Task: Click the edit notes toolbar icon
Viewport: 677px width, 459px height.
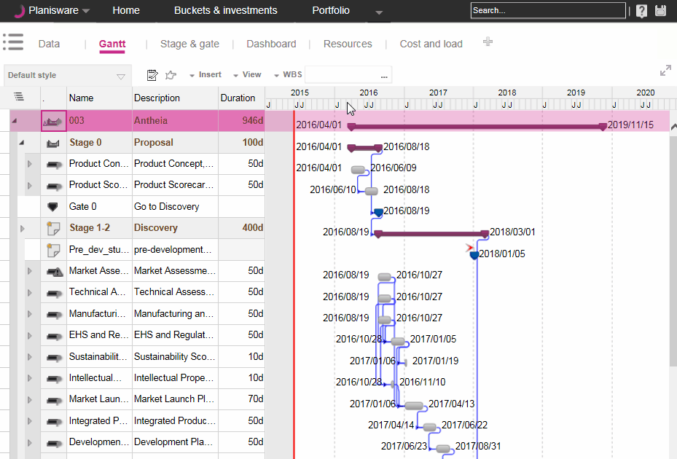Action: click(152, 75)
